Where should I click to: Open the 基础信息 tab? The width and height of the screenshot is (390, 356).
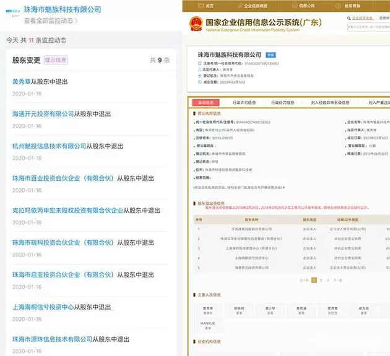point(204,103)
